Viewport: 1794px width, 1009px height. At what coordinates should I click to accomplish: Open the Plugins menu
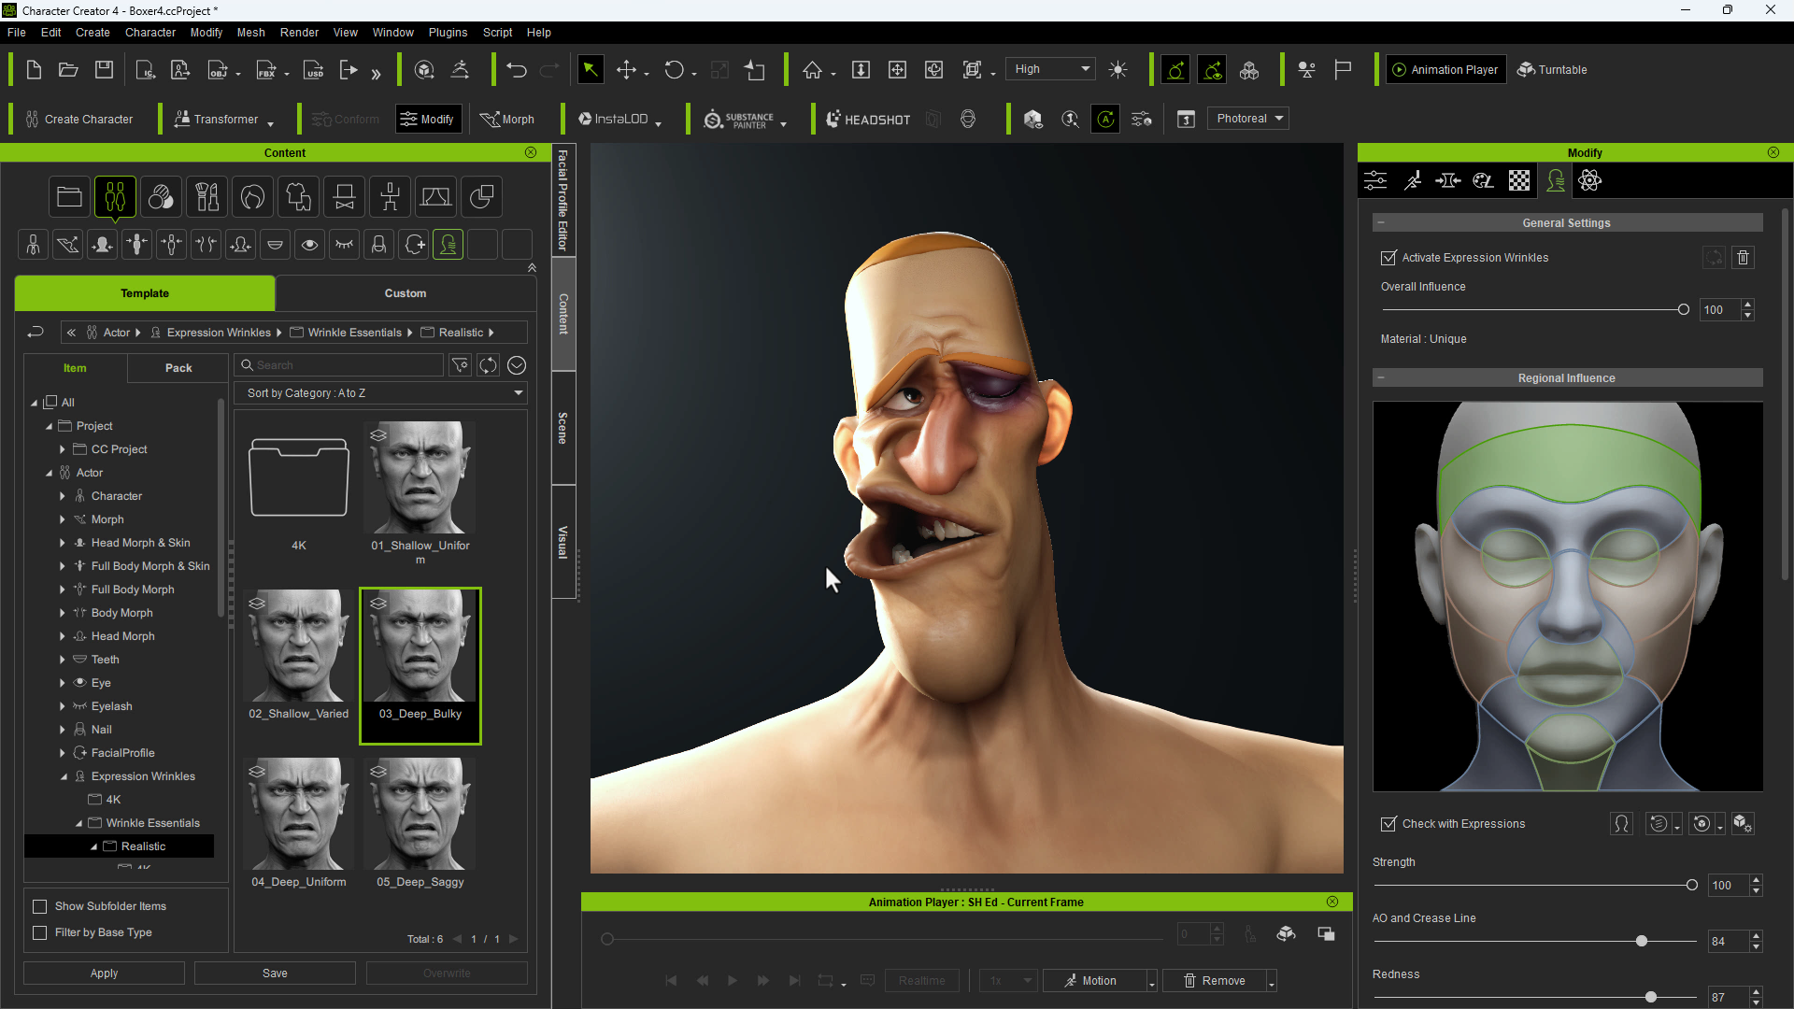(x=448, y=32)
